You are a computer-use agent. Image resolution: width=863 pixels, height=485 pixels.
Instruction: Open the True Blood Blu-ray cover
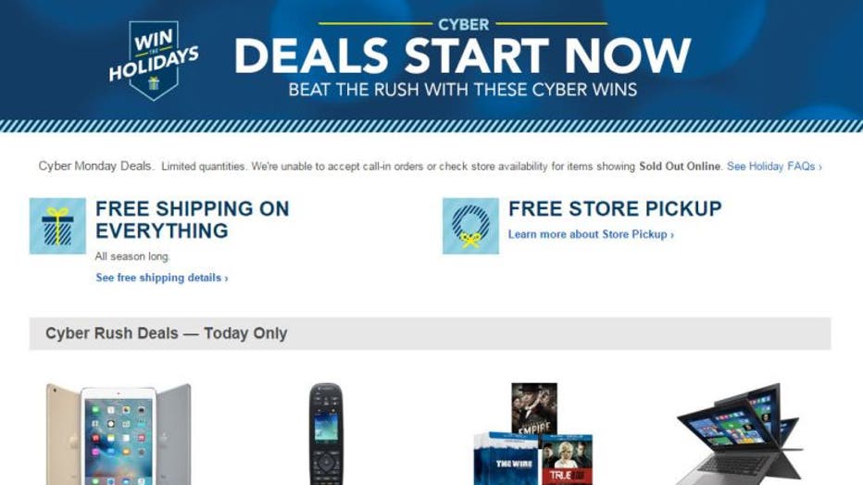[x=567, y=460]
